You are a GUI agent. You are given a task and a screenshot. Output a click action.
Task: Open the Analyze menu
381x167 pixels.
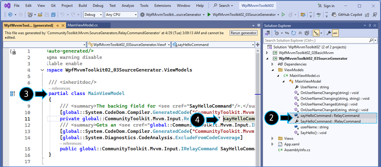tap(128, 6)
